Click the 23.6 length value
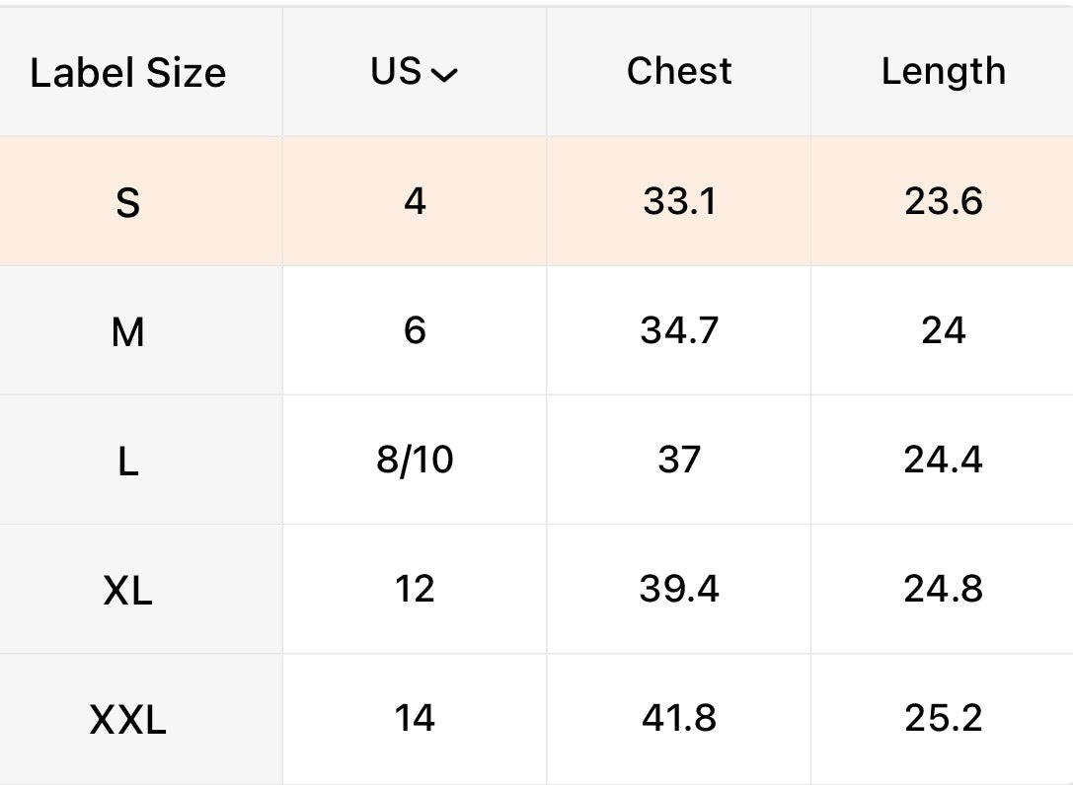1073x785 pixels. 943,201
